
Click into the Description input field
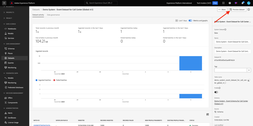pos(232,51)
